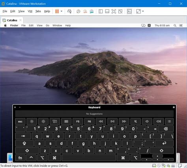Switch to Unity mode icon
The width and height of the screenshot is (187, 168).
[120, 11]
